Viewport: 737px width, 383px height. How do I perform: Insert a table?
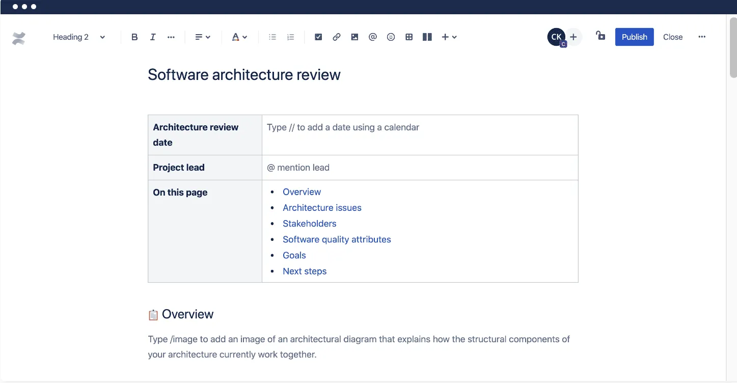coord(409,37)
